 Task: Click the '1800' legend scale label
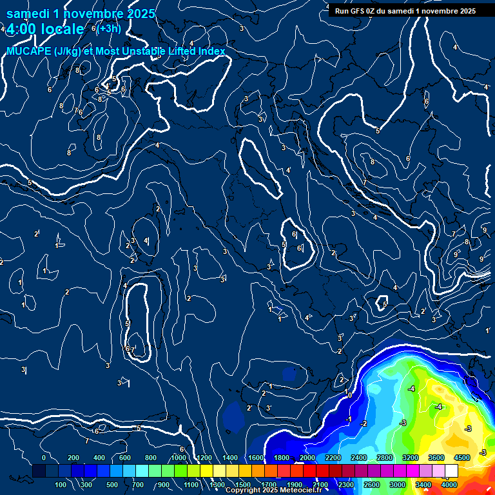coord(282,458)
